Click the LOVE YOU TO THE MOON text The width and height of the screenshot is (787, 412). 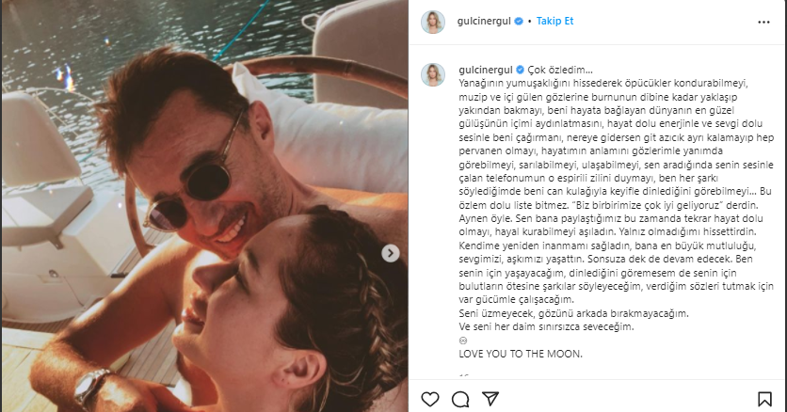pos(521,354)
